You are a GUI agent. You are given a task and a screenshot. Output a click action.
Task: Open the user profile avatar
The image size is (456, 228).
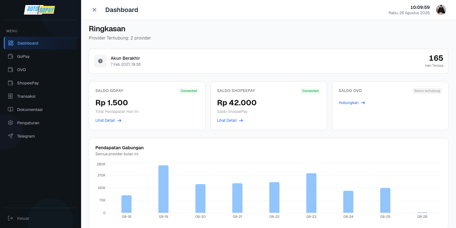[x=441, y=10]
